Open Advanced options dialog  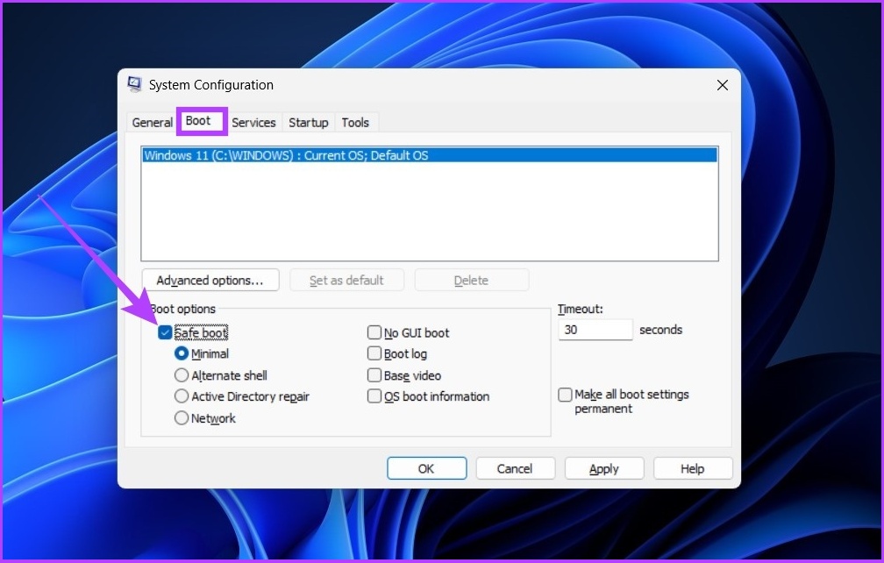click(210, 279)
